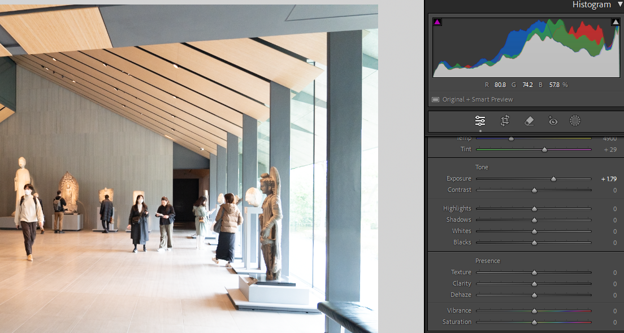
Task: Click the Histogram panel title
Action: click(x=591, y=5)
